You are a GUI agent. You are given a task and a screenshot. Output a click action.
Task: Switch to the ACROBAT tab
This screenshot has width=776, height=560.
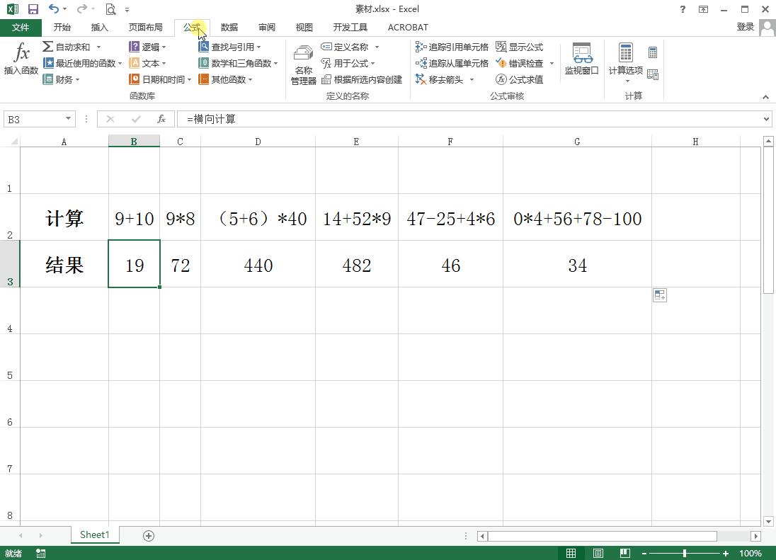coord(408,27)
